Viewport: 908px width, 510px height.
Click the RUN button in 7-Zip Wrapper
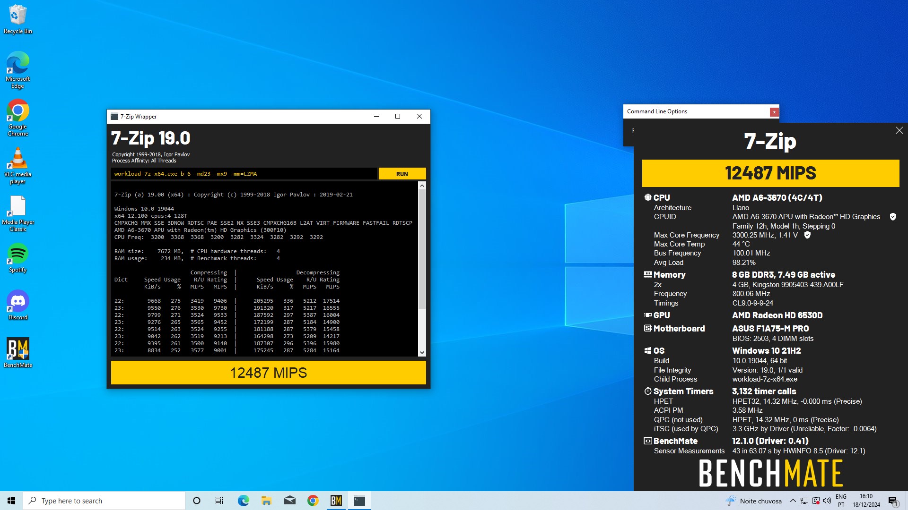pos(402,174)
